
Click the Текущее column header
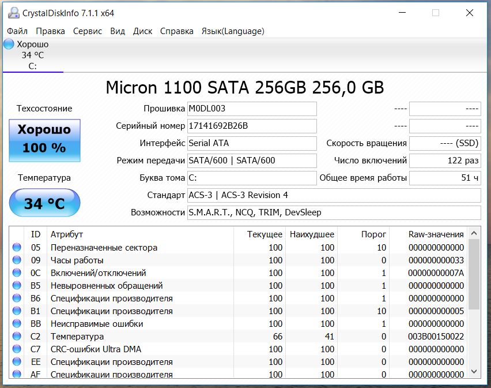click(259, 234)
